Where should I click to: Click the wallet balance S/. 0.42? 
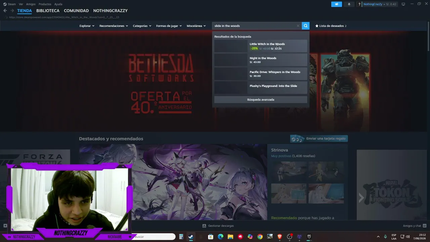click(391, 4)
